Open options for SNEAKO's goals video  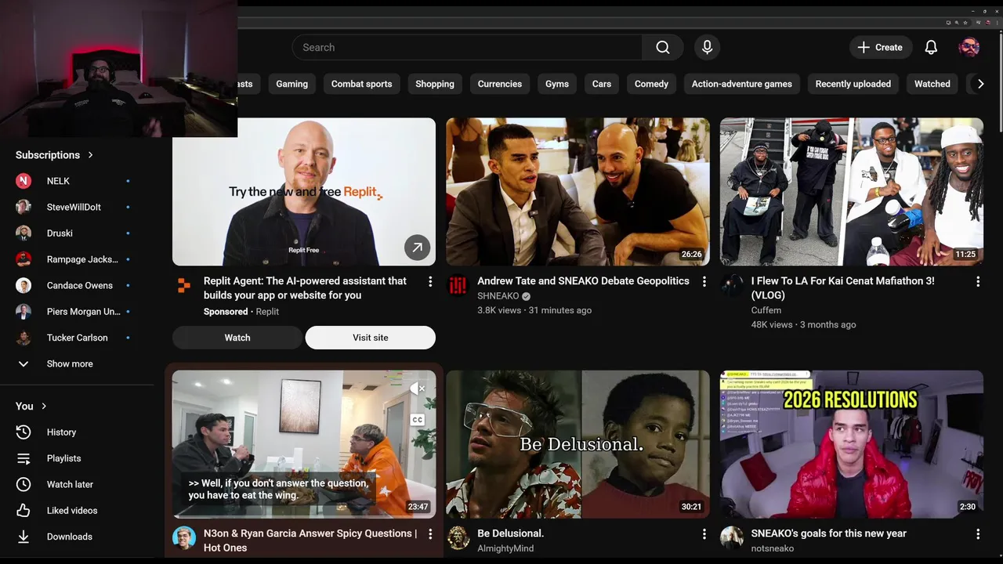coord(977,534)
